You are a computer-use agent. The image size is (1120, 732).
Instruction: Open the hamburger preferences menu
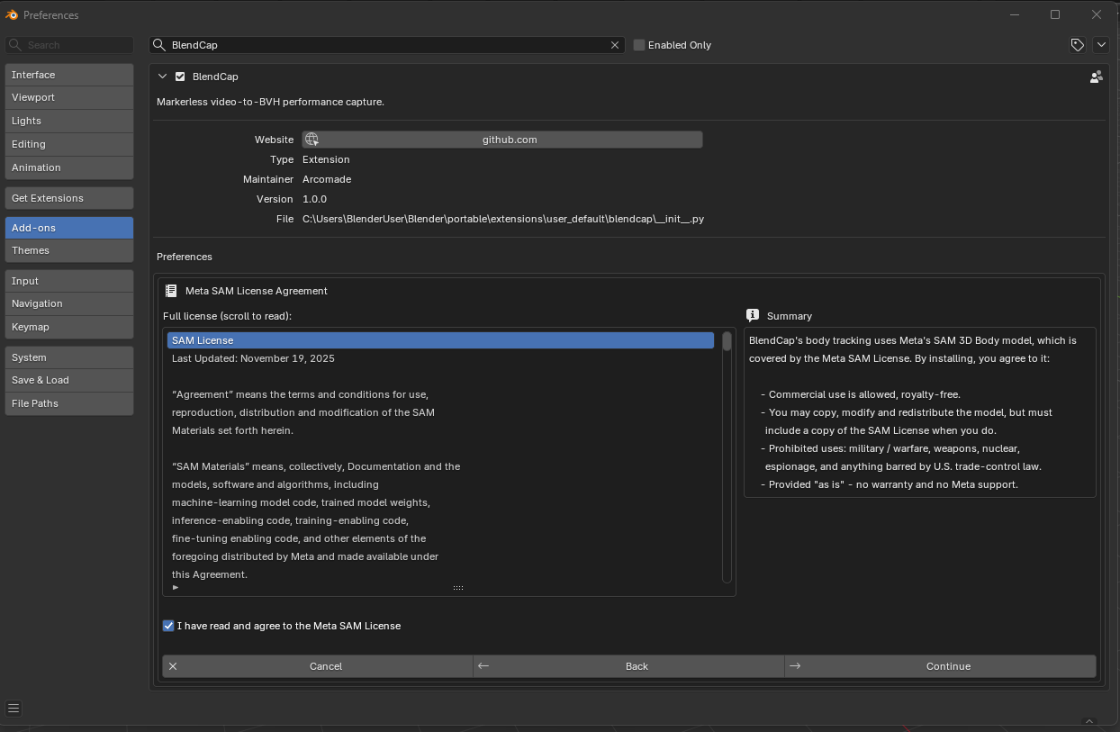click(x=14, y=709)
